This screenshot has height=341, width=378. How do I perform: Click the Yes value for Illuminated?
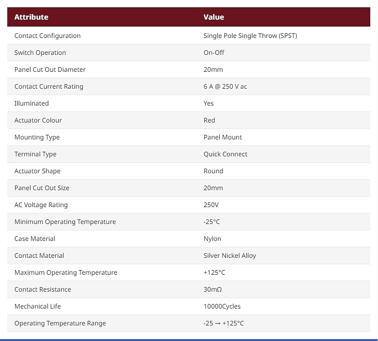click(208, 103)
